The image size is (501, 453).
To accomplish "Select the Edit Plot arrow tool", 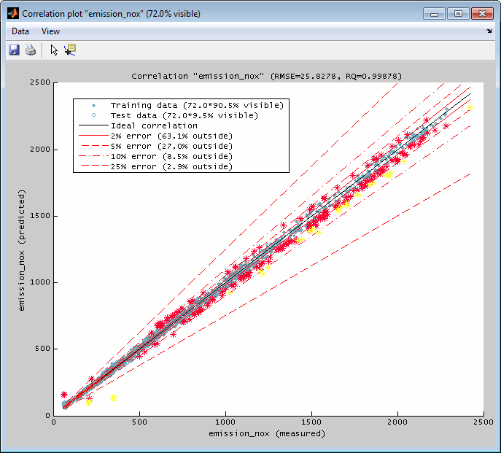I will coord(54,50).
